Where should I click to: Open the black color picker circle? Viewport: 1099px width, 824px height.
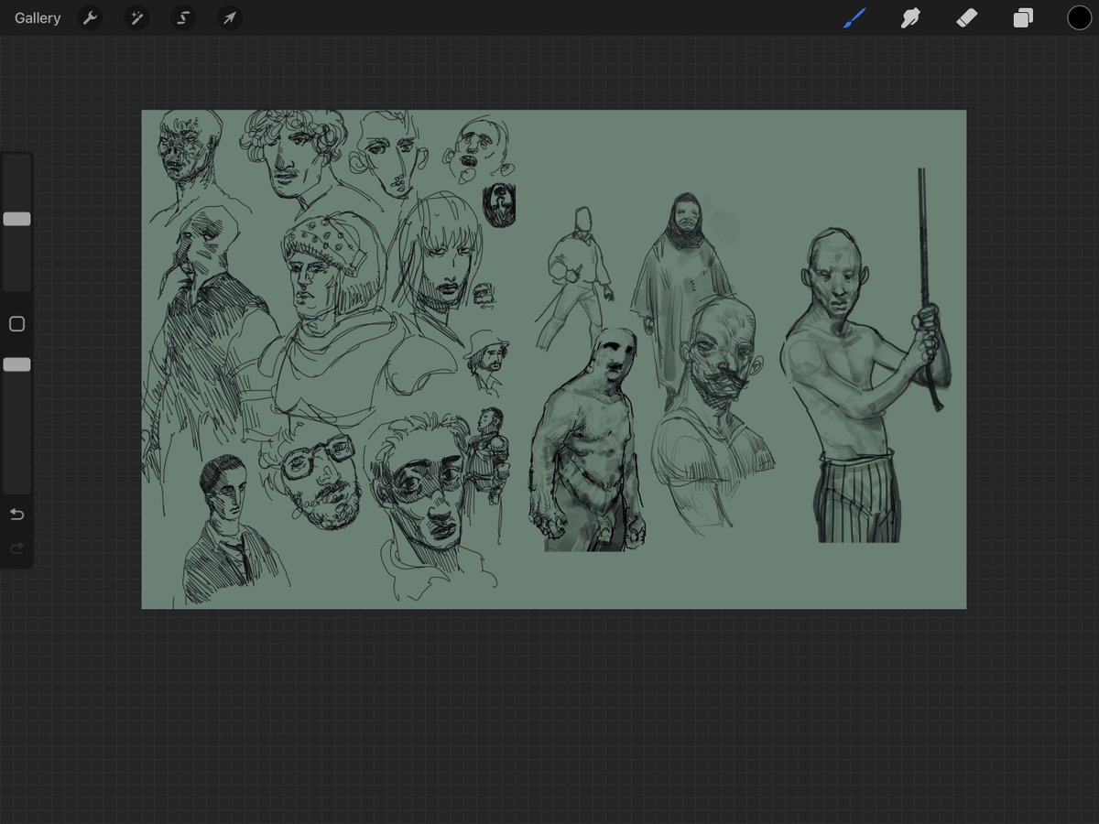coord(1079,17)
